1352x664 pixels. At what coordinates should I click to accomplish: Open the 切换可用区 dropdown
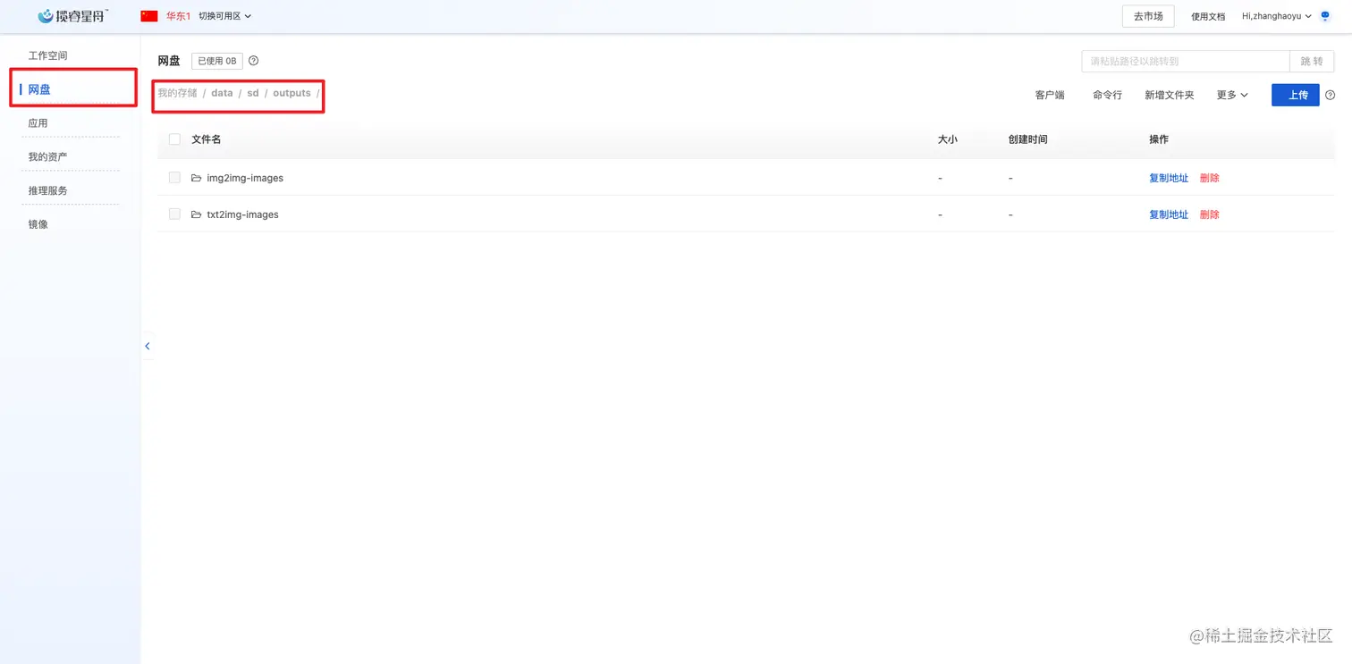(224, 16)
